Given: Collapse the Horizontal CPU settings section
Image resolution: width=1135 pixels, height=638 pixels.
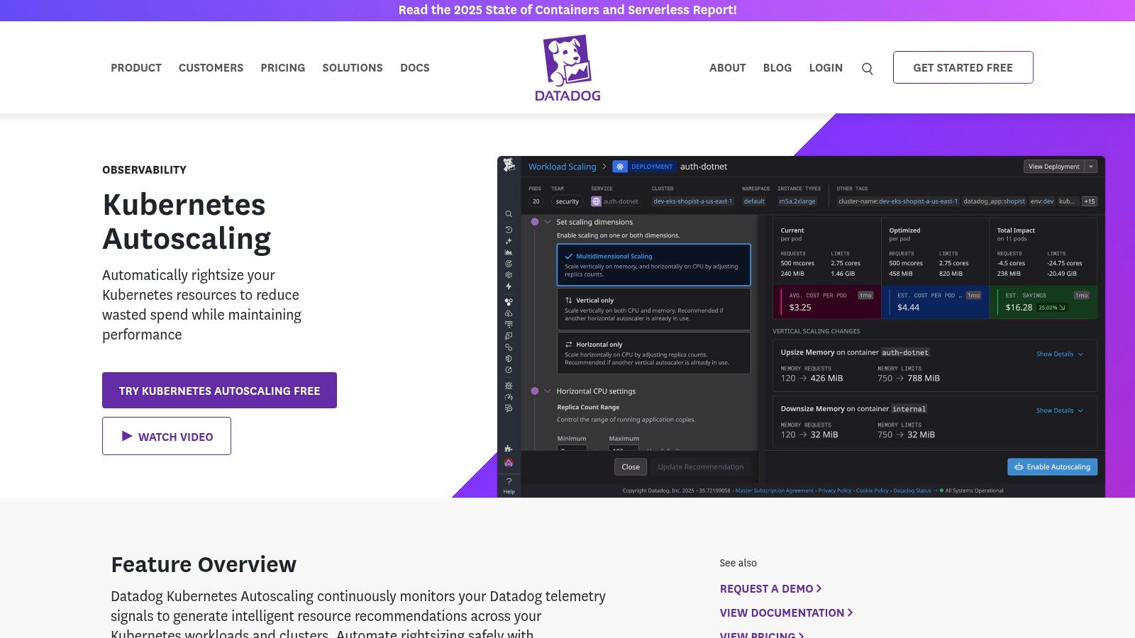Looking at the screenshot, I should tap(548, 391).
